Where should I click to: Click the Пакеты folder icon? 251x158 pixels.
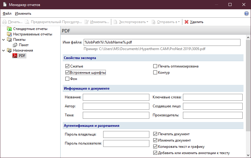click(x=9, y=40)
